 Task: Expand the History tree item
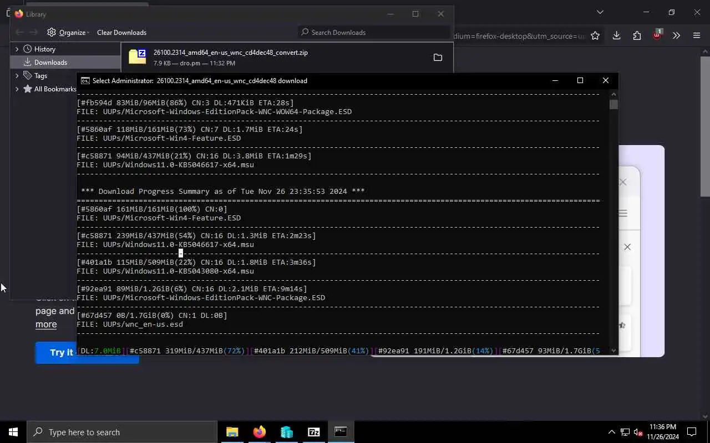(x=17, y=49)
